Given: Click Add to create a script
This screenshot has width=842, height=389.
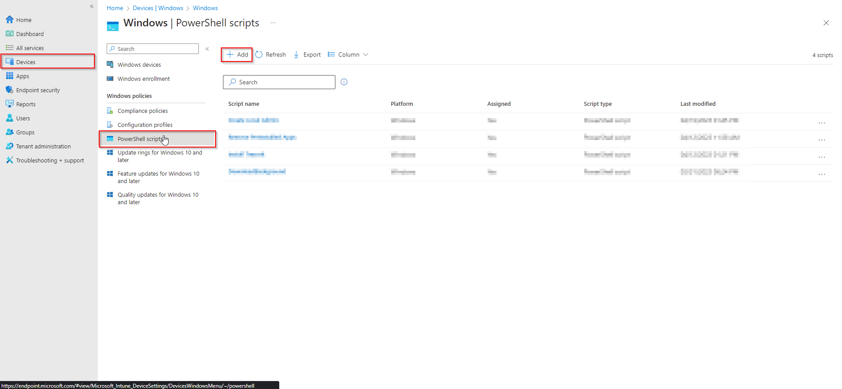Looking at the screenshot, I should point(237,54).
